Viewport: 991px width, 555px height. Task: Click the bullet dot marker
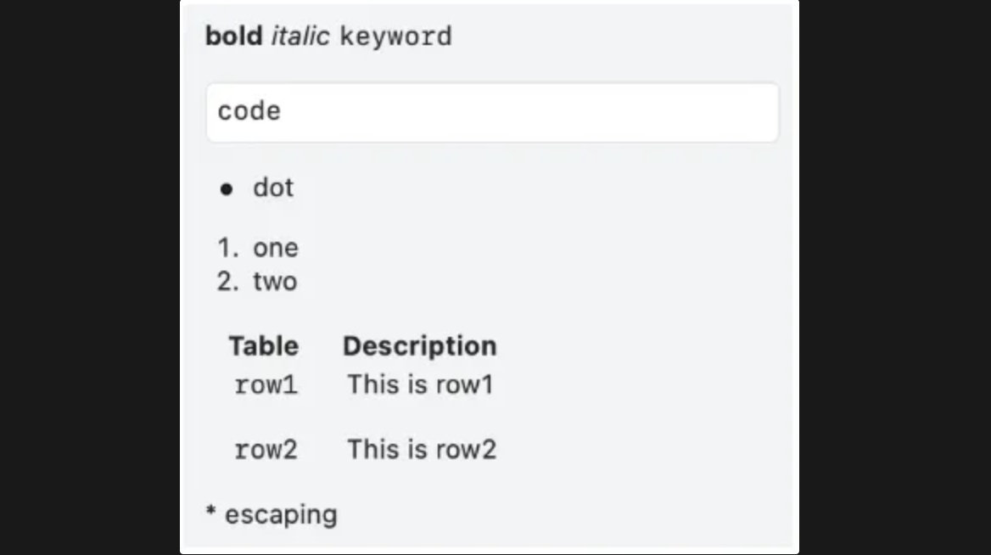[x=226, y=190]
